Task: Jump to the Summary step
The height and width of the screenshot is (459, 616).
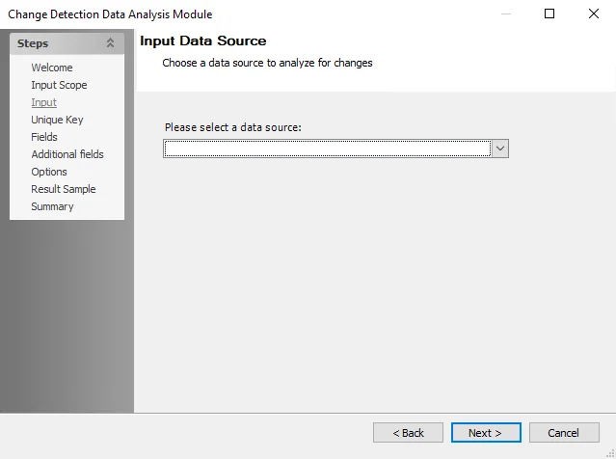Action: tap(52, 206)
